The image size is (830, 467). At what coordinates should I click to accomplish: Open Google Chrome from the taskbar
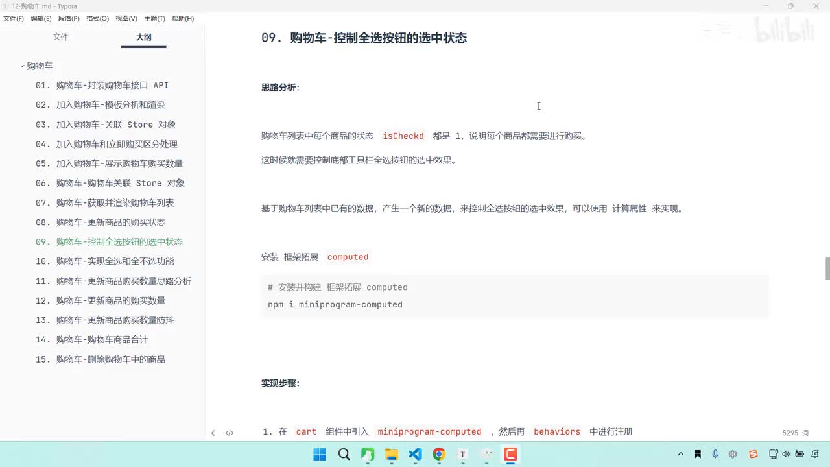439,454
